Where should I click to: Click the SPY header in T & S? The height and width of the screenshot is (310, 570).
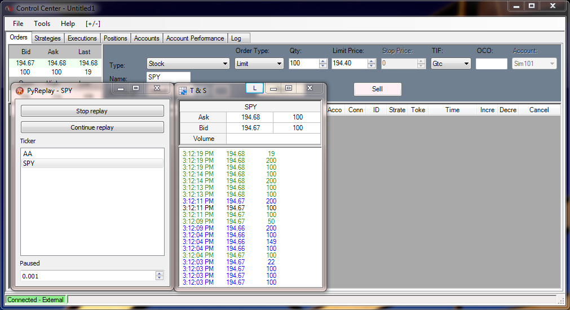[x=250, y=107]
